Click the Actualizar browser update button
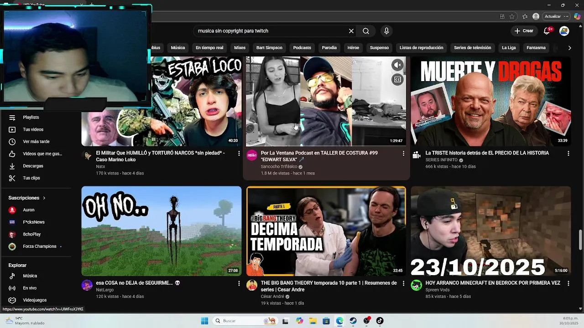The height and width of the screenshot is (328, 584). click(x=556, y=16)
